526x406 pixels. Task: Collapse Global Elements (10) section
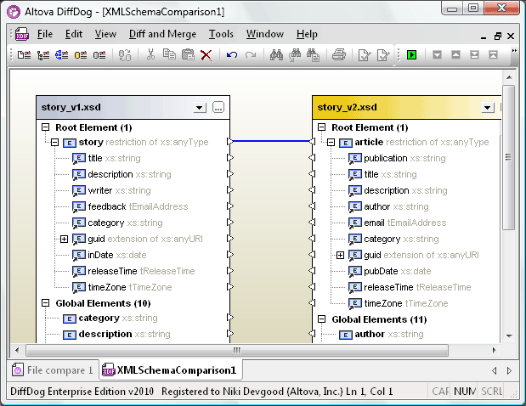click(46, 303)
